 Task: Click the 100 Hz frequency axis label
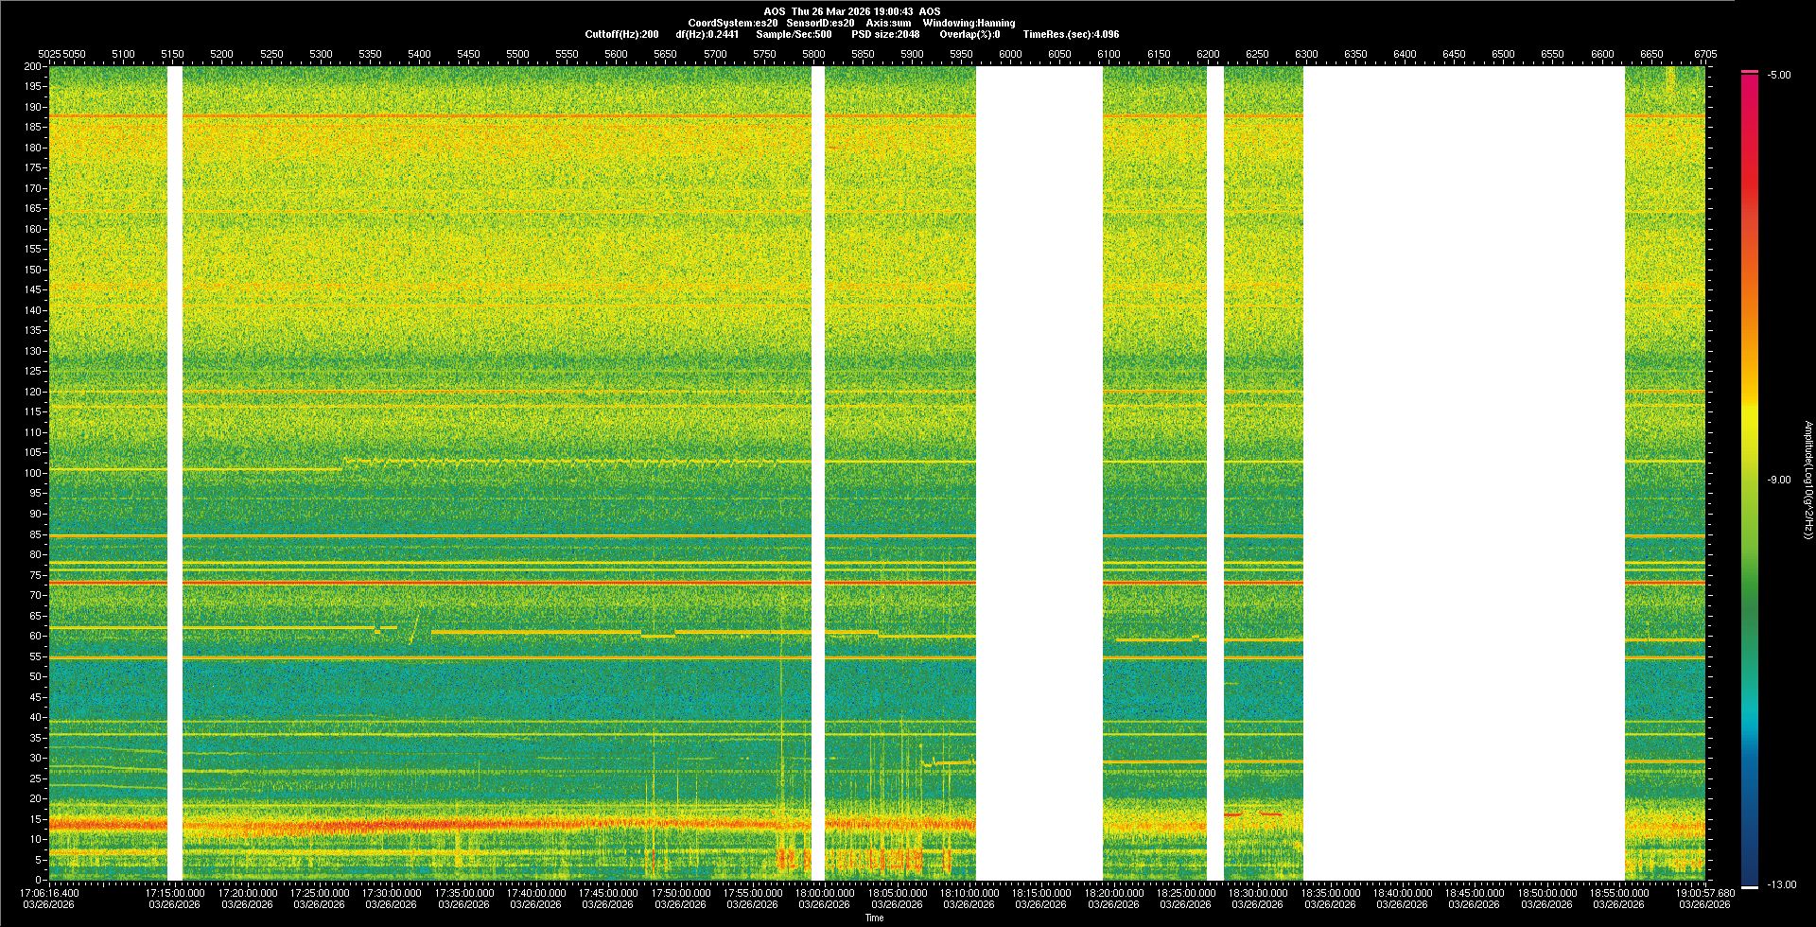pyautogui.click(x=34, y=473)
